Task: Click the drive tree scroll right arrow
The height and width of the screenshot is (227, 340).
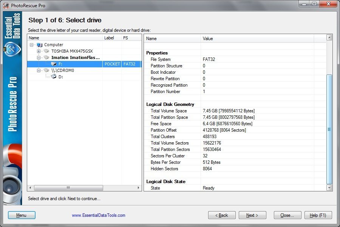Action: 138,188
